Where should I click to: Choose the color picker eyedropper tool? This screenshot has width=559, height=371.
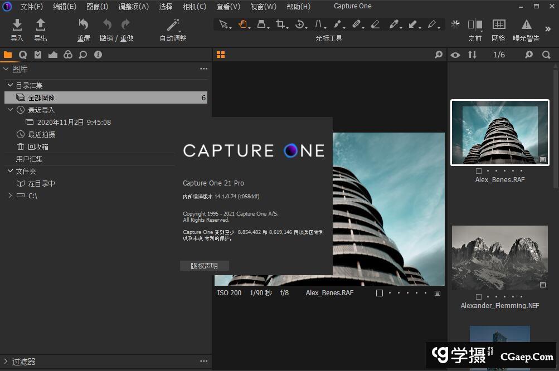point(393,24)
